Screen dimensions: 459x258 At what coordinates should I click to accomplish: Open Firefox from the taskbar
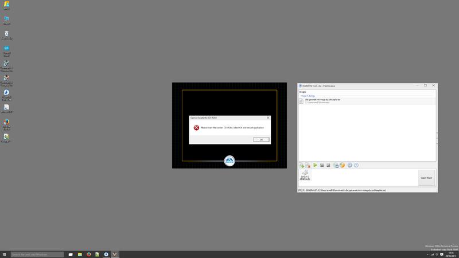click(89, 254)
